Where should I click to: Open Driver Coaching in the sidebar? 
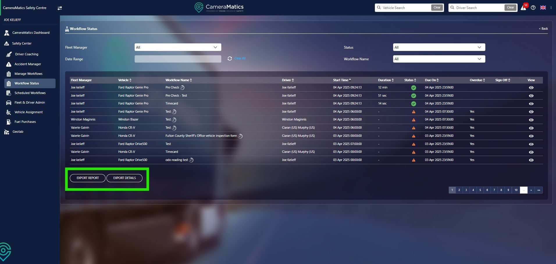coord(26,54)
